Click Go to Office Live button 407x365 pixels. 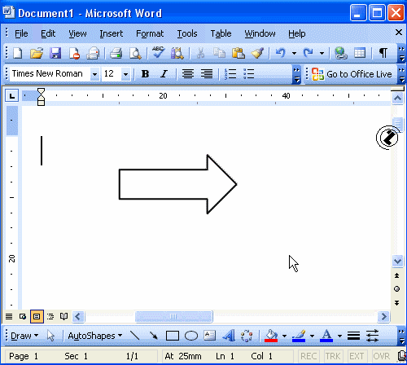(352, 74)
